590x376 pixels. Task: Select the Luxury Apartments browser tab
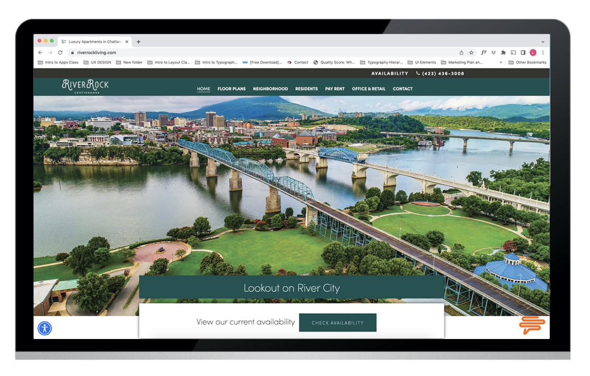tap(94, 42)
